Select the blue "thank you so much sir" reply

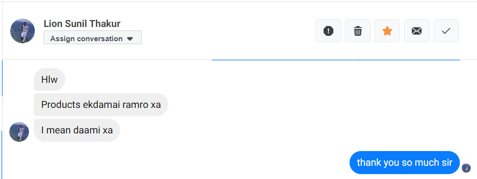coord(404,162)
